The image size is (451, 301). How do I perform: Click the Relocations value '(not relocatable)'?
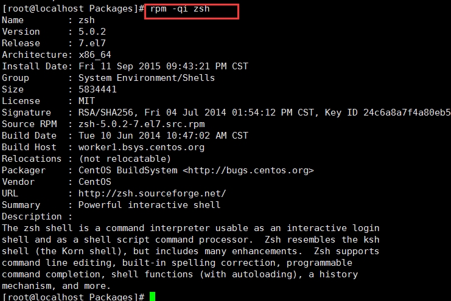125,159
